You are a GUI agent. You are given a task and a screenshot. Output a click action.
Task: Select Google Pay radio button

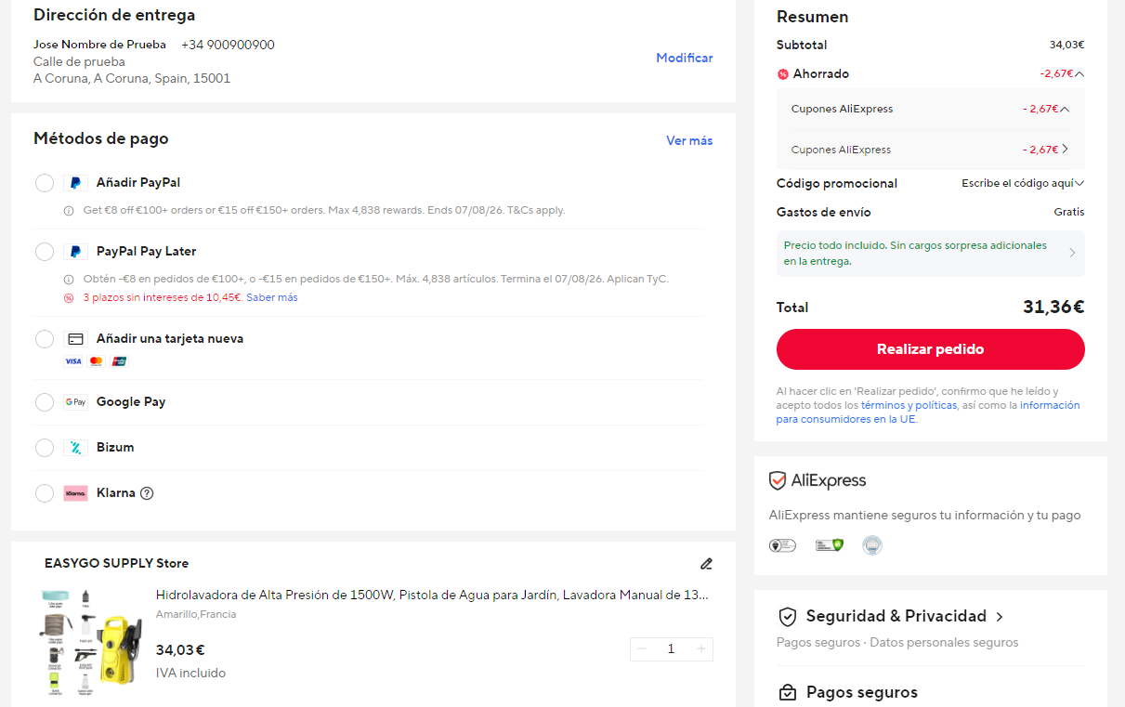pyautogui.click(x=45, y=402)
